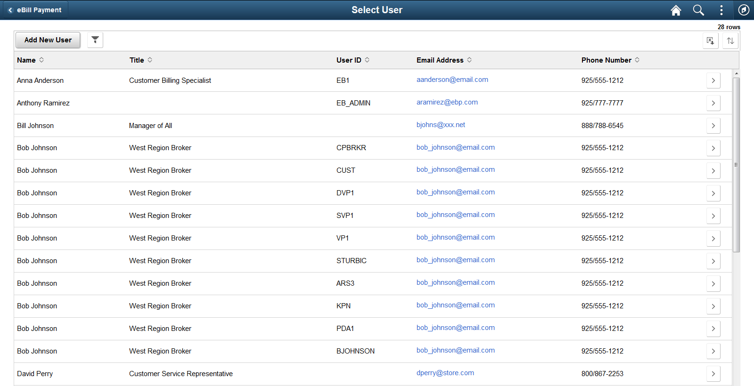Click the title Manager of All
The image size is (754, 386).
point(150,126)
